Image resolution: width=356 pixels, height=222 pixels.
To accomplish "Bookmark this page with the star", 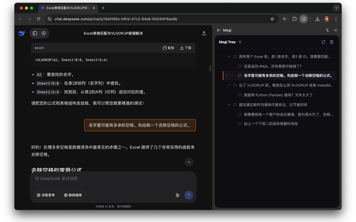I will (272, 19).
